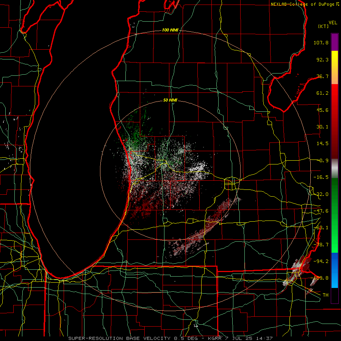Click the Super-Resolution Base Velocity caption text
This screenshot has height=341, width=341.
click(170, 338)
